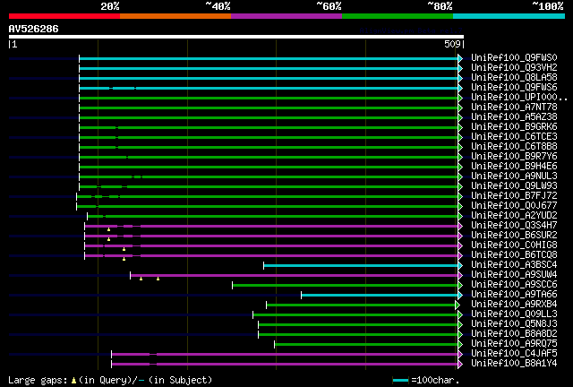Click the purple arrowhead ending the B8A1Y4 bar
Viewport: 573px width, 387px height.
click(x=460, y=365)
